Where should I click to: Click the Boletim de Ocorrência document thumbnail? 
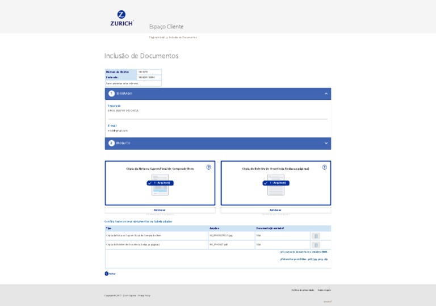click(275, 186)
